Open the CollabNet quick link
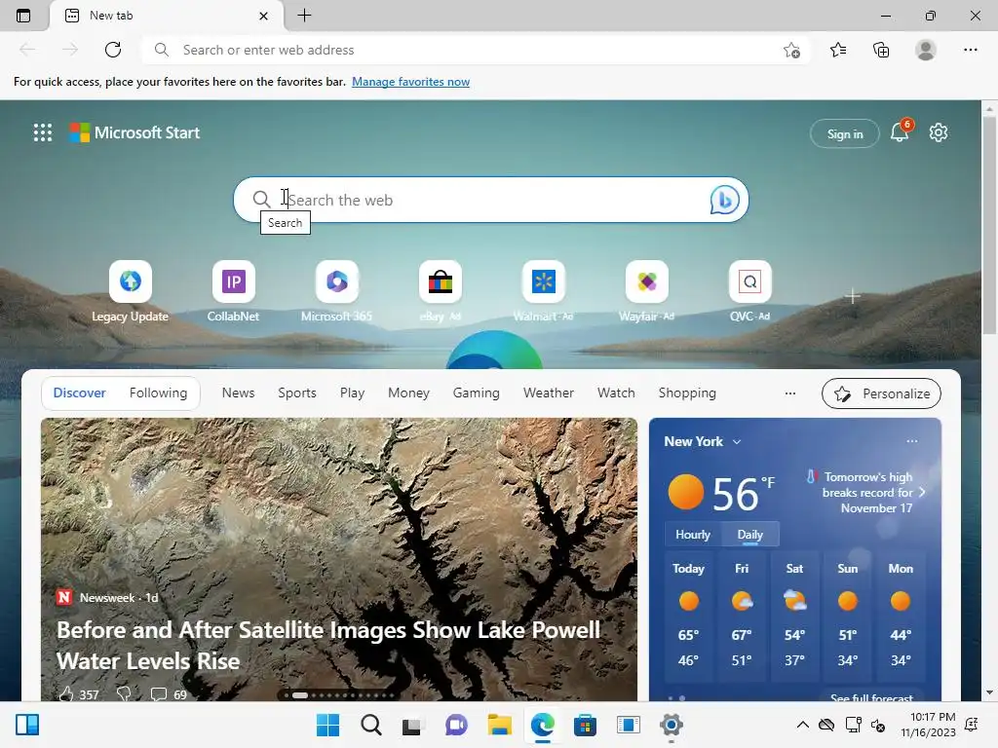The image size is (998, 748). click(234, 292)
